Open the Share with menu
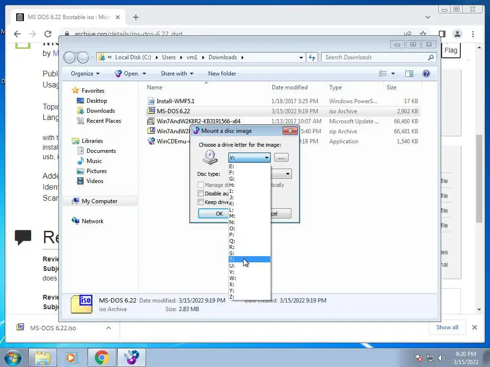Screen dimensions: 490x367 177,74
